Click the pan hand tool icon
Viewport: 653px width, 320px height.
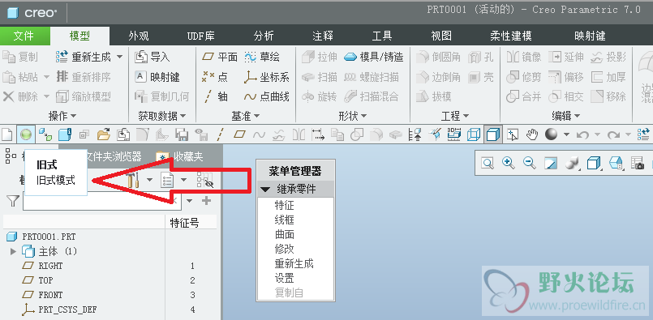(x=532, y=134)
